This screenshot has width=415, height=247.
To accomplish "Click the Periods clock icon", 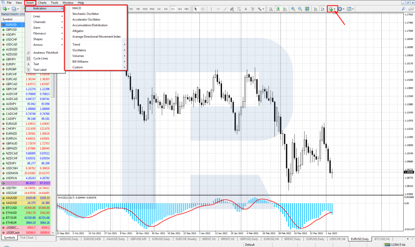I will point(340,9).
